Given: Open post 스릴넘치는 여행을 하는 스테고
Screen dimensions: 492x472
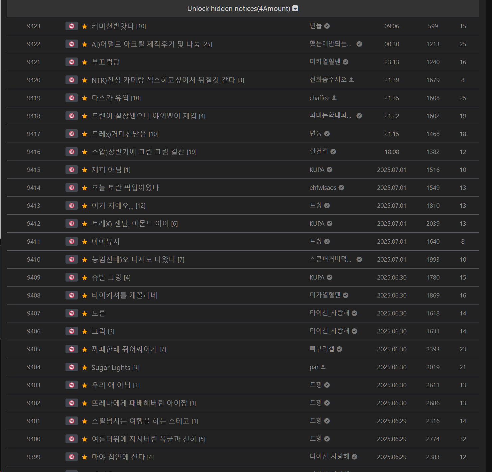Looking at the screenshot, I should tap(141, 421).
